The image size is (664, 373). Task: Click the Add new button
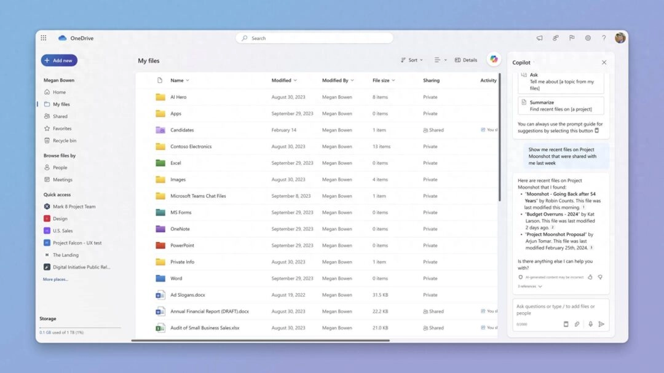tap(59, 60)
